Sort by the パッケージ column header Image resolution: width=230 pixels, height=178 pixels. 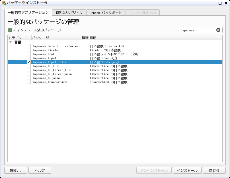pyautogui.click(x=56, y=38)
